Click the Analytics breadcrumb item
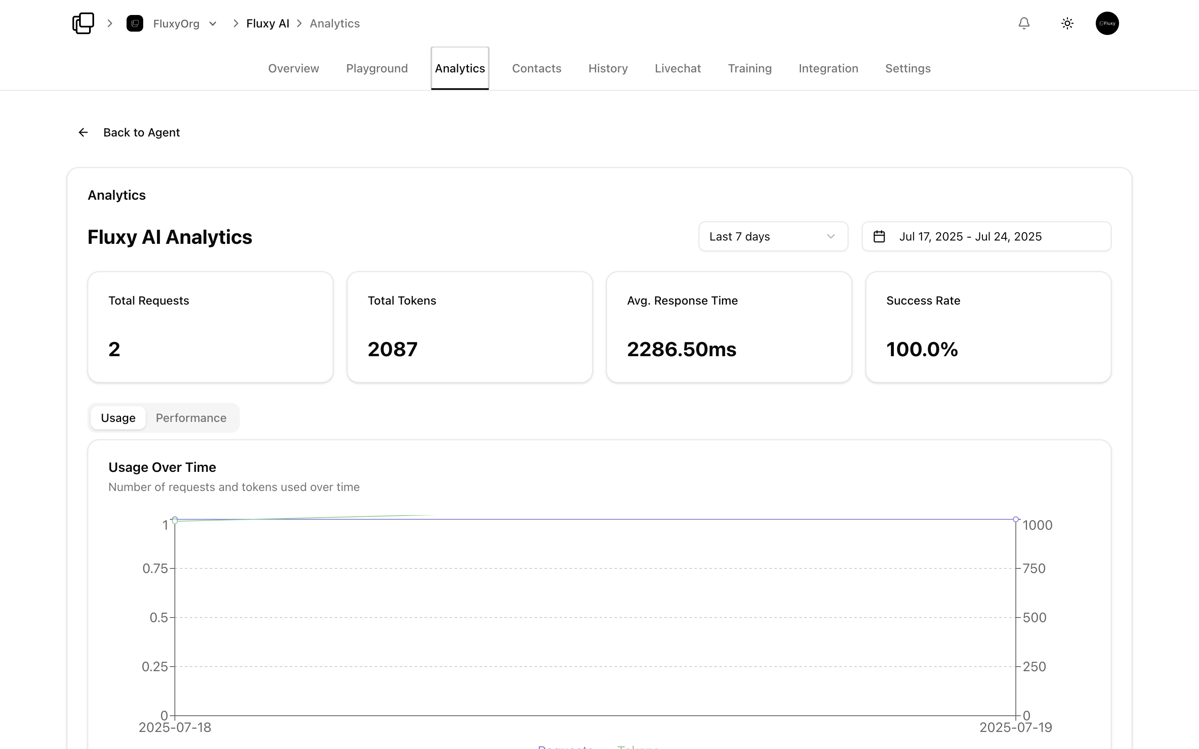Image resolution: width=1199 pixels, height=749 pixels. (334, 23)
